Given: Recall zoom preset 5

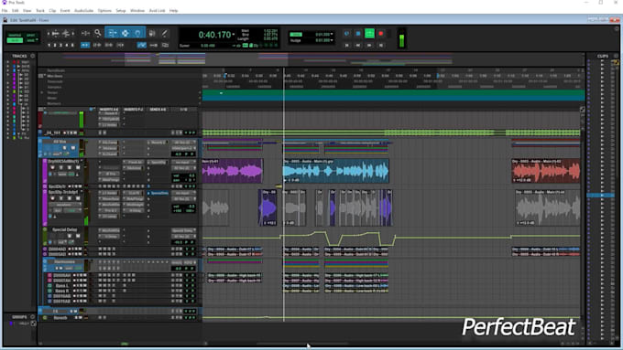Looking at the screenshot, I should [x=72, y=45].
